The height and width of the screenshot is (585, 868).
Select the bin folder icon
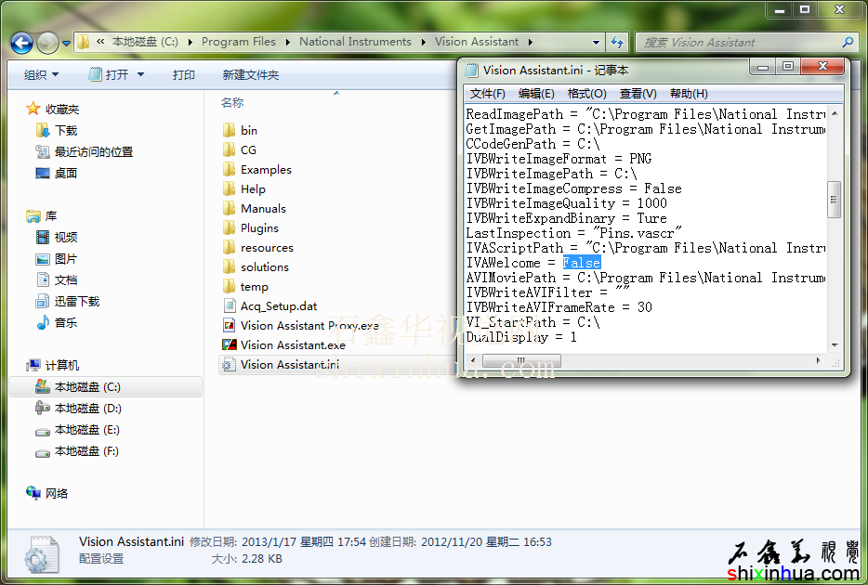click(229, 131)
